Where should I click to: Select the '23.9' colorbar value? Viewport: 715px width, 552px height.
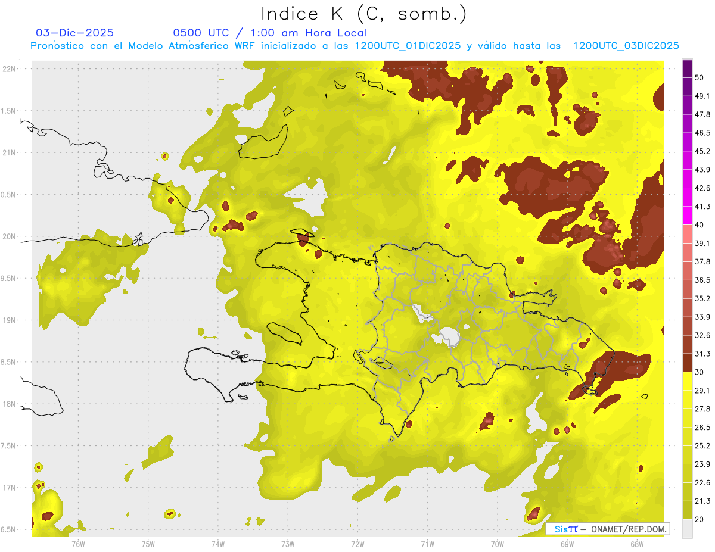(x=702, y=464)
